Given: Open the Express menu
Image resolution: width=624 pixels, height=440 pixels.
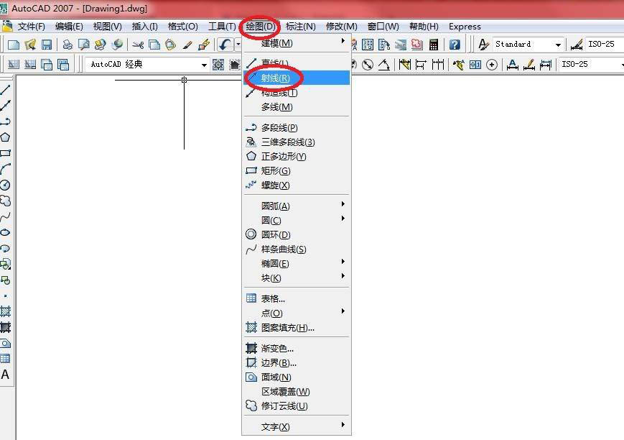Looking at the screenshot, I should [465, 27].
